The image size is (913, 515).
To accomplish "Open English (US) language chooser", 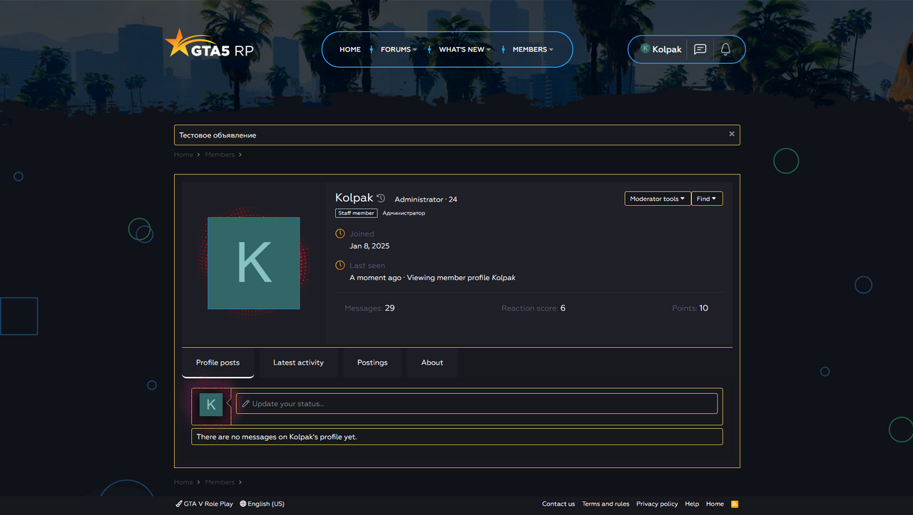I will (x=262, y=504).
